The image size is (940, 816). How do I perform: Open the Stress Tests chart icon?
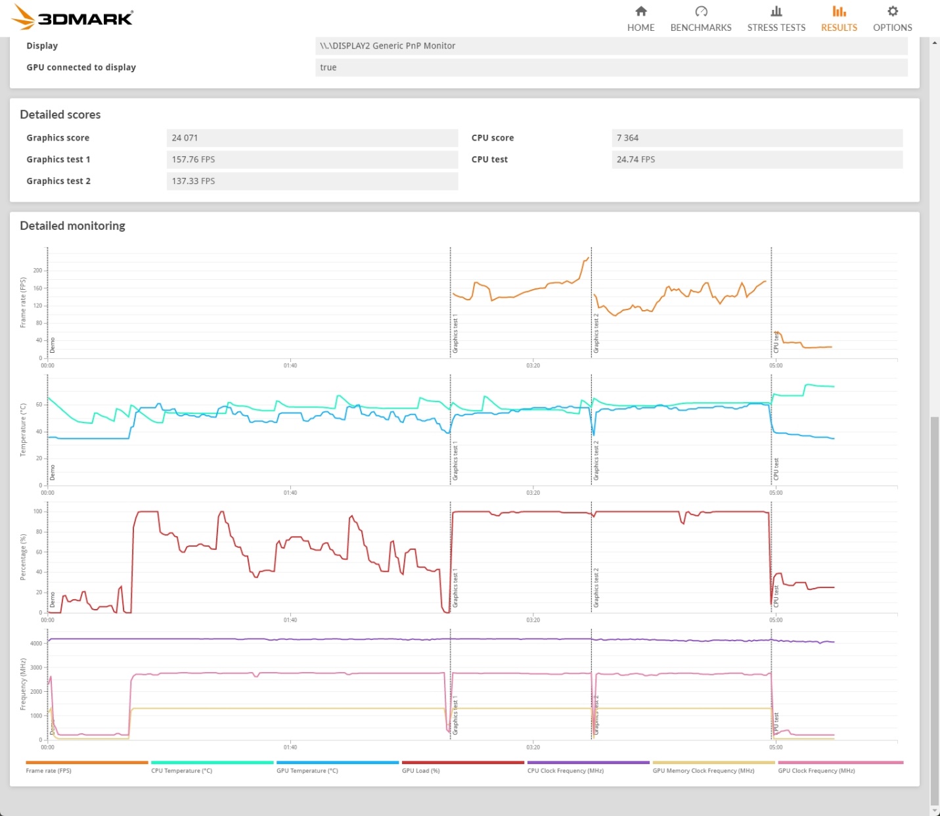[776, 11]
